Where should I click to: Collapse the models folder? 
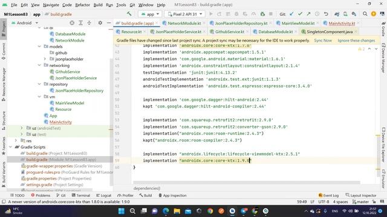pos(39,46)
